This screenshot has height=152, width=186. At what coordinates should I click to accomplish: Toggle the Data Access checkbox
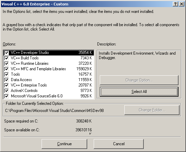point(6,80)
